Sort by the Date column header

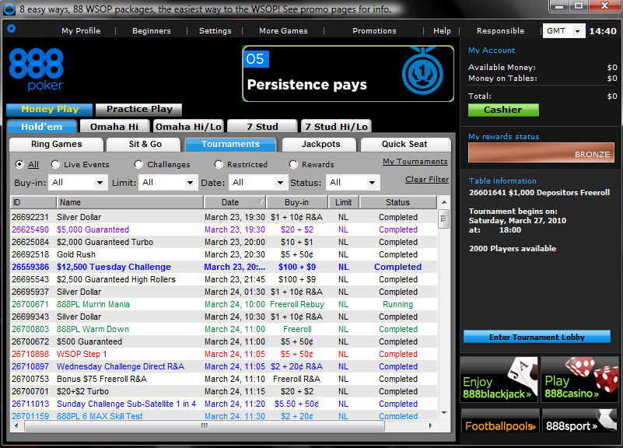click(235, 202)
